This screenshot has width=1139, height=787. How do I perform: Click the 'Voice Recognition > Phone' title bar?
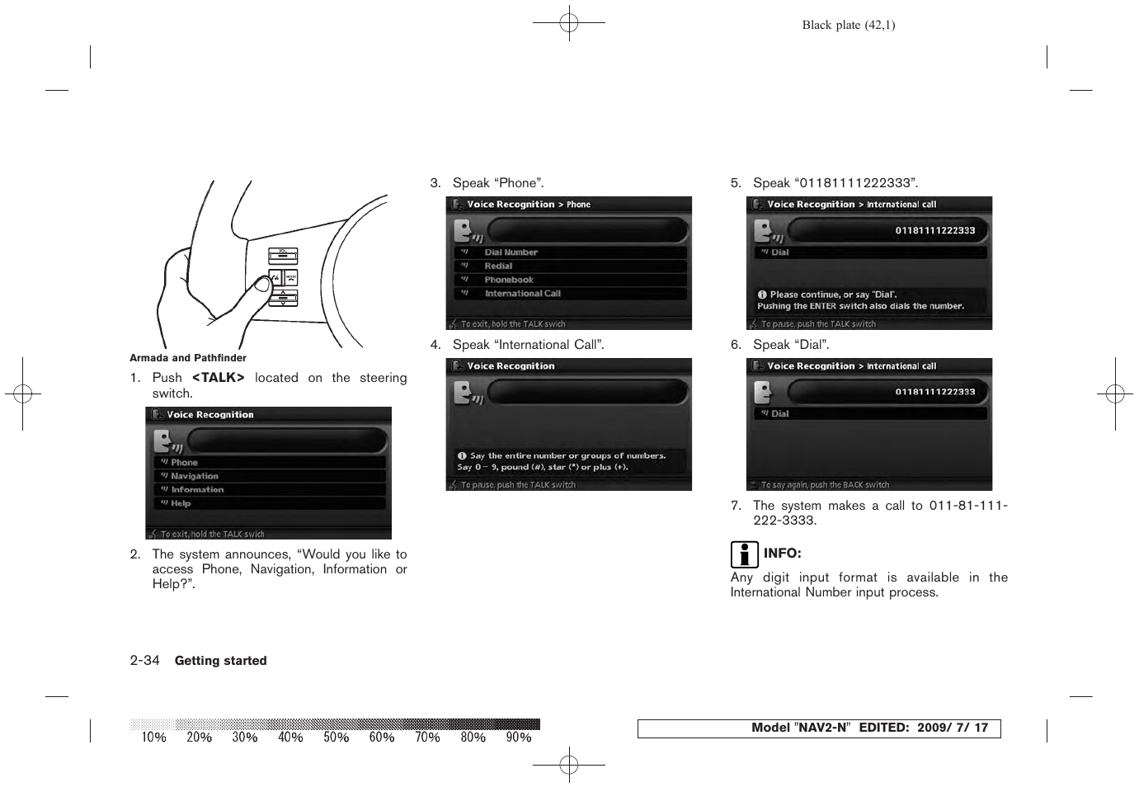(569, 205)
